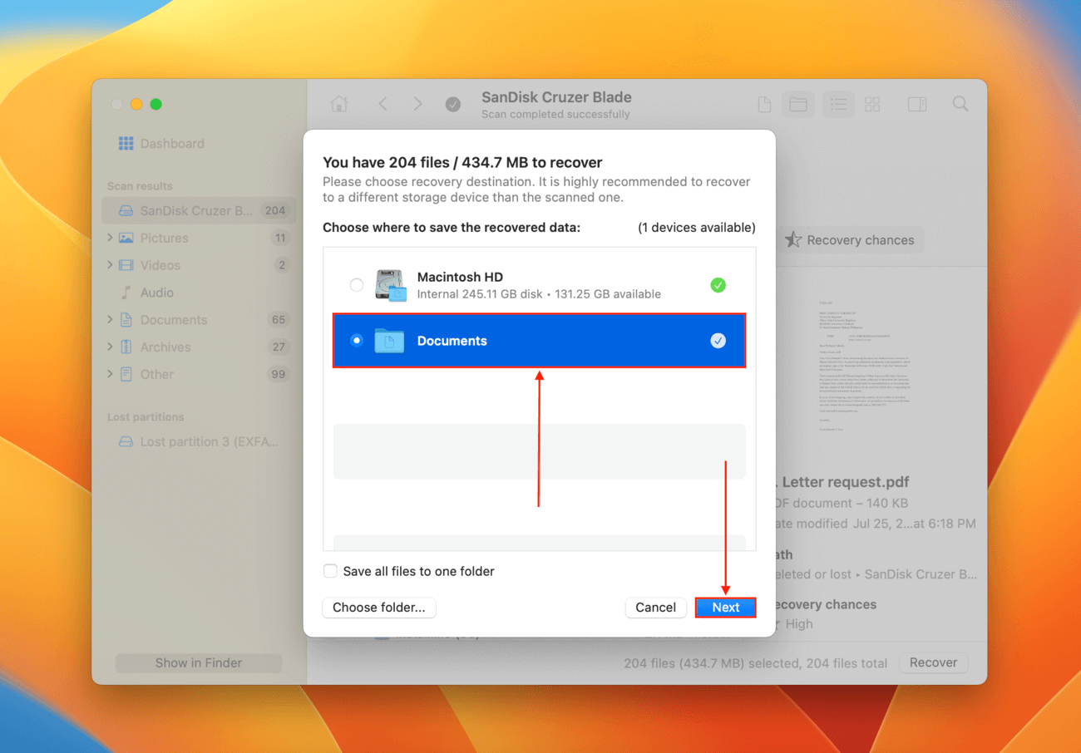Click the Videos count badge 2
Screen dimensions: 1081x753
[282, 265]
